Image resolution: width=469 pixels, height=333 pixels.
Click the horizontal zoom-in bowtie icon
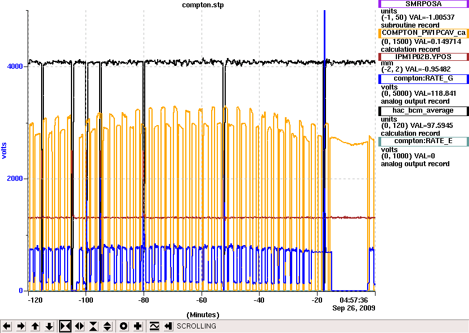pos(65,326)
